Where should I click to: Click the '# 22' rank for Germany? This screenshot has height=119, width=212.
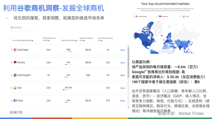[108, 63]
